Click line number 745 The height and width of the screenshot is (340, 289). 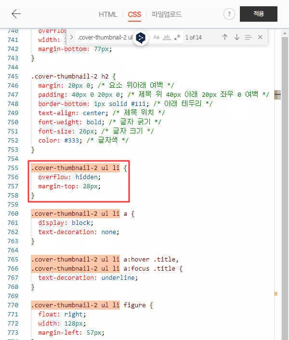(x=13, y=76)
